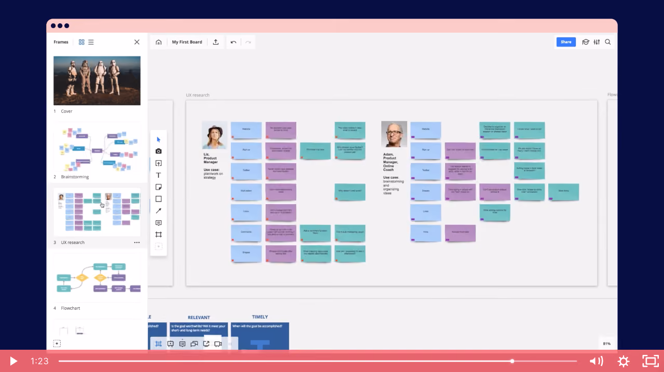Switch Frames panel to list view
Viewport: 664px width, 372px height.
(91, 42)
